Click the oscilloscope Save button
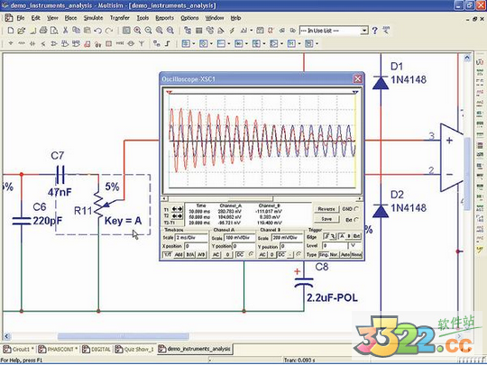 point(326,219)
